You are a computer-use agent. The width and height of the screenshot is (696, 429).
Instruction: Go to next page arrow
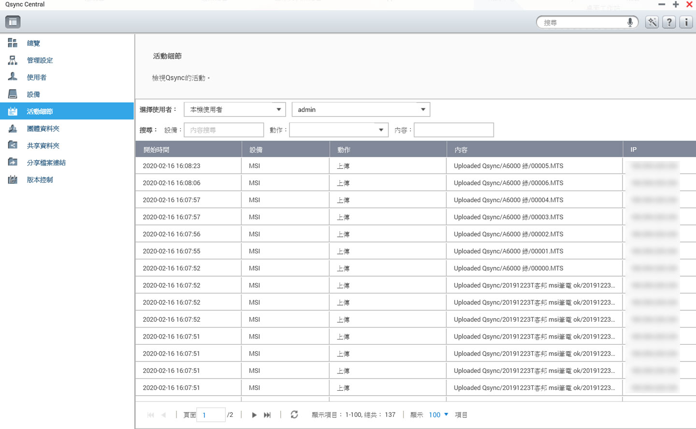tap(254, 415)
